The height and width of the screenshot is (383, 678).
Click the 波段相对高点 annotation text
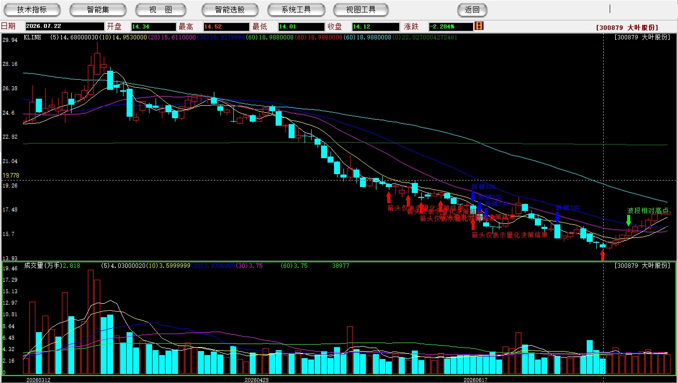(648, 210)
